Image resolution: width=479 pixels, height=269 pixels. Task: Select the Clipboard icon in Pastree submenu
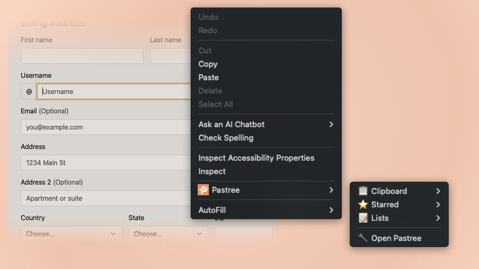[362, 191]
